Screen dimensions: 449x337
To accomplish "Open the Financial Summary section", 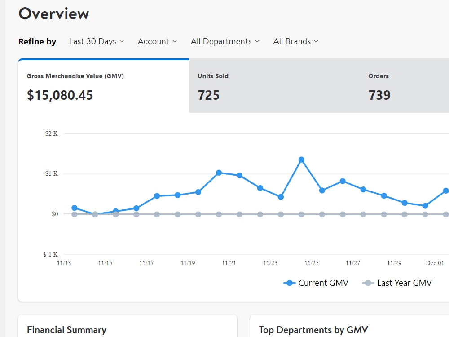I will (x=66, y=330).
